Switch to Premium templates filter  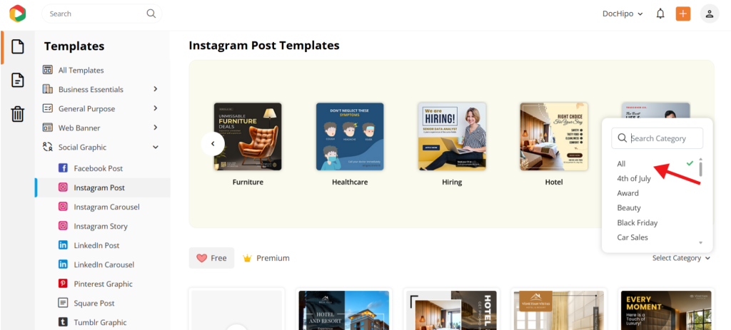pyautogui.click(x=266, y=258)
